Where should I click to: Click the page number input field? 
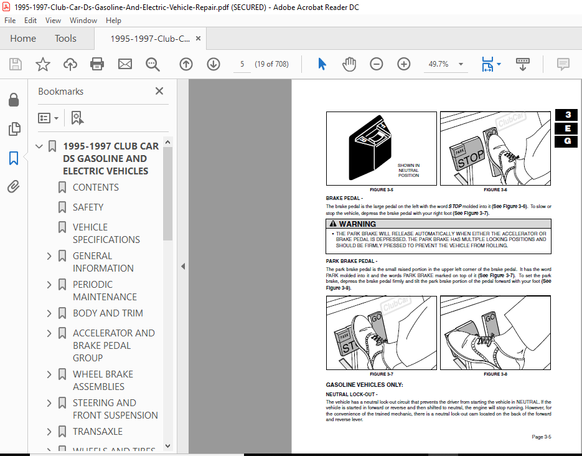coord(242,64)
